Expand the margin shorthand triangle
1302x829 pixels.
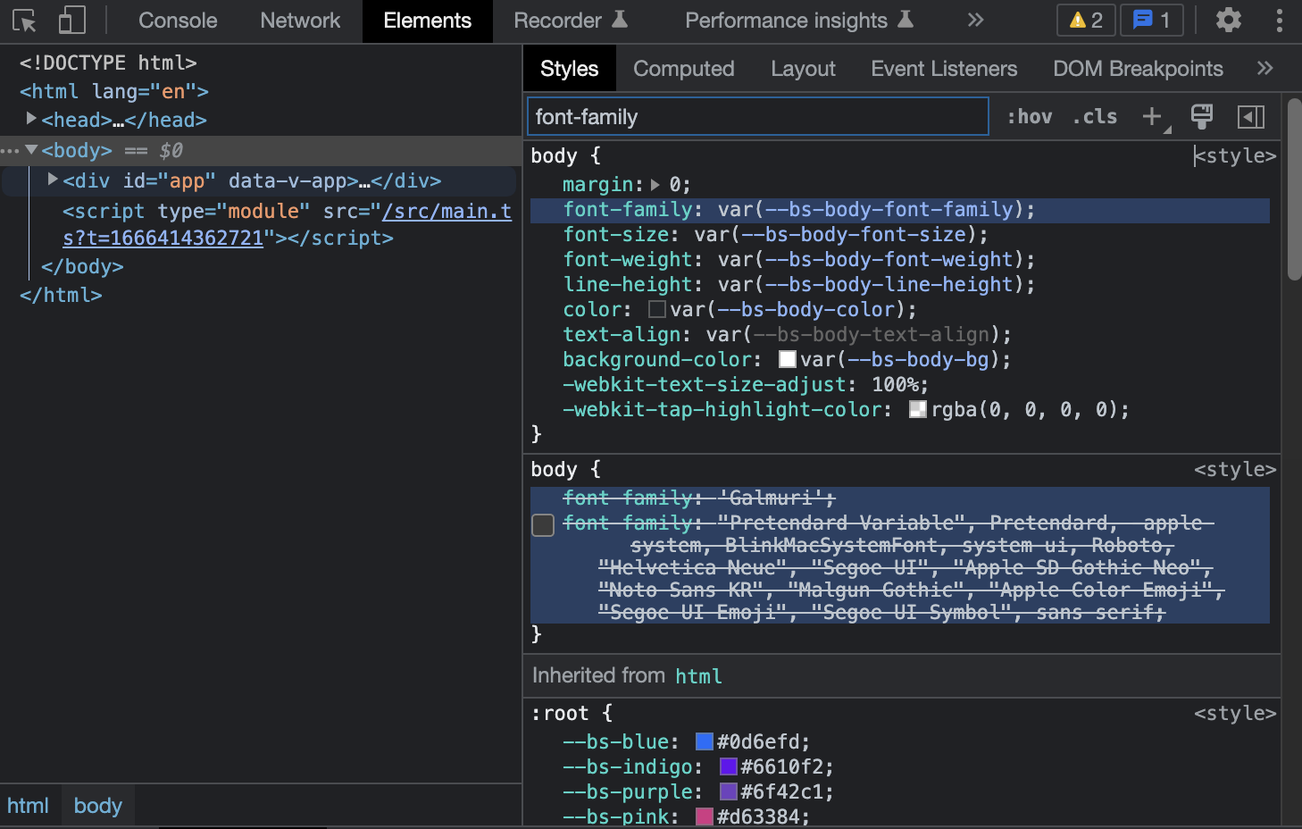(x=655, y=185)
